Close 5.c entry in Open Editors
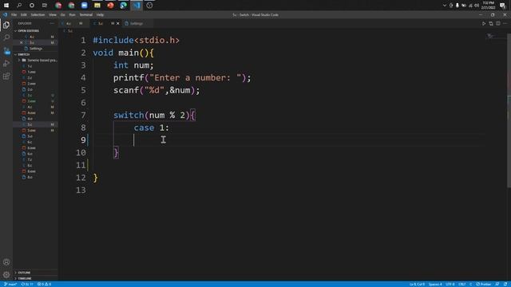Image resolution: width=511 pixels, height=287 pixels. click(x=22, y=42)
